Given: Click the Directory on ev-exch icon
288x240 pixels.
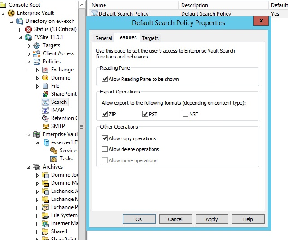Looking at the screenshot, I should tap(20, 21).
